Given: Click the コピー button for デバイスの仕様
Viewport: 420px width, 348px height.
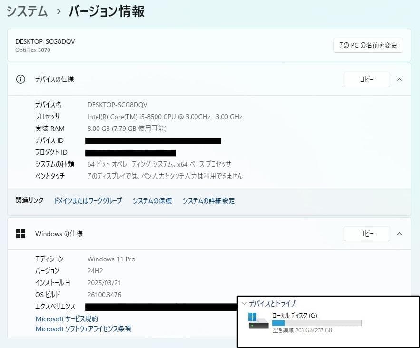Looking at the screenshot, I should pyautogui.click(x=367, y=80).
